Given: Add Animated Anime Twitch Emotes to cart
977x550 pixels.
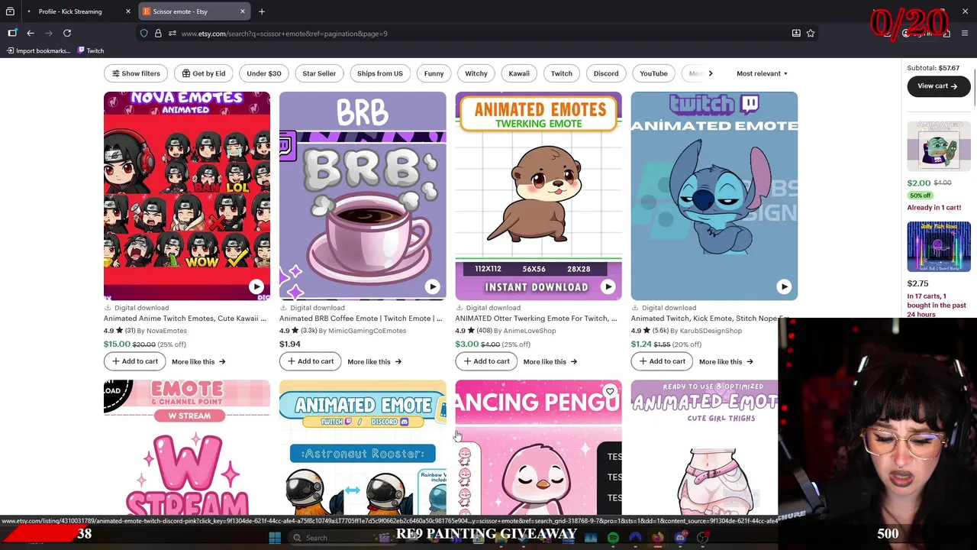Looking at the screenshot, I should pos(134,361).
